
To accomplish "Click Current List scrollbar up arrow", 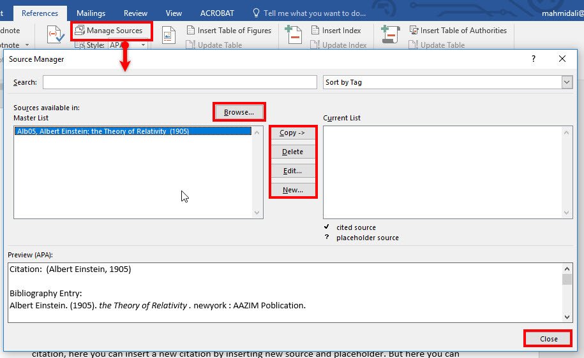I will [x=567, y=132].
